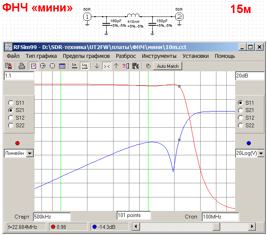
Task: Click the blue trace color indicator
Action: coord(249,143)
